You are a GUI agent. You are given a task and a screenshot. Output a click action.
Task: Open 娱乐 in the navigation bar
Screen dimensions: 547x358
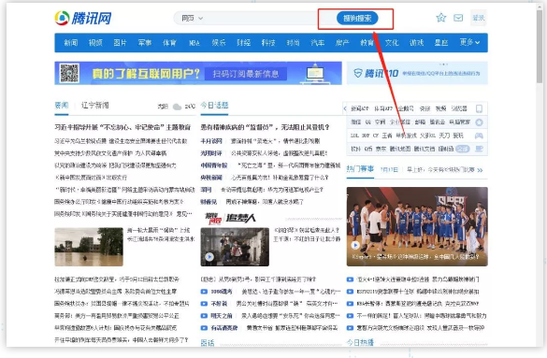point(219,42)
